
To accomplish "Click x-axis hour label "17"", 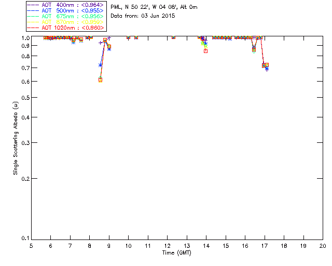I will 265,246.
